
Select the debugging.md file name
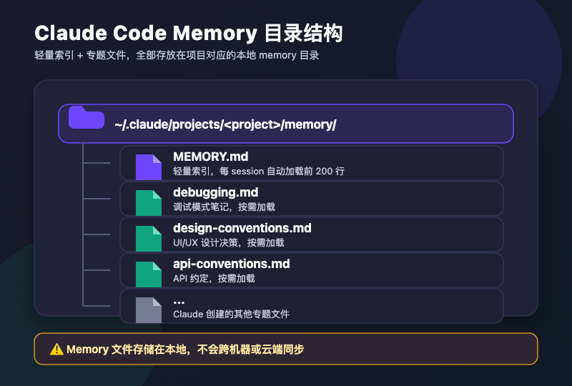[216, 192]
